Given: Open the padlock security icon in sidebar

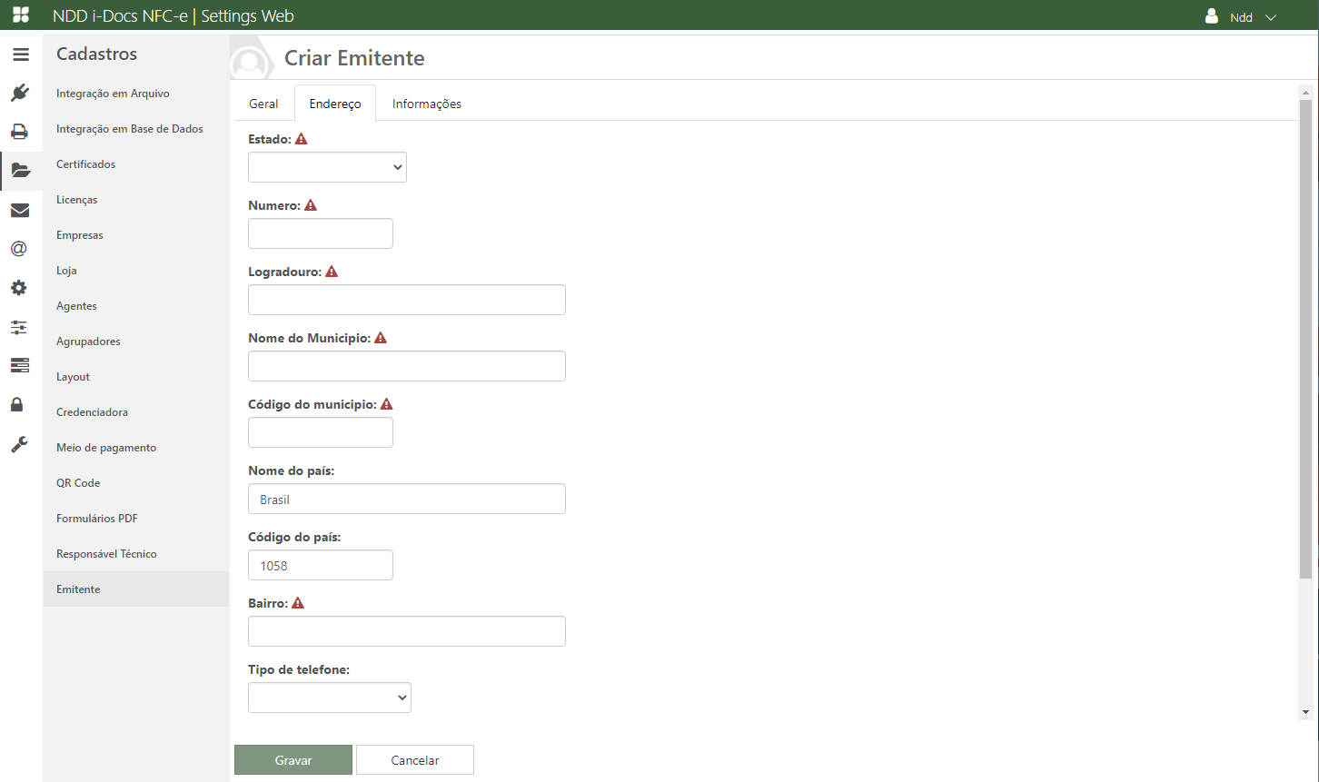Looking at the screenshot, I should click(17, 404).
